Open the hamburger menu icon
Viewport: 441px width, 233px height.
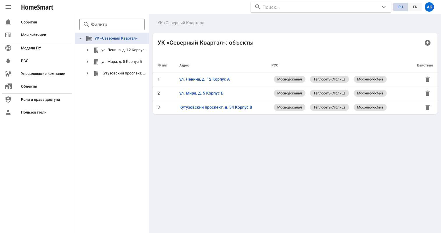[x=8, y=7]
